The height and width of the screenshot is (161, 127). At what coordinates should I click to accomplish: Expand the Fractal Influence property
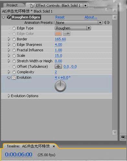pyautogui.click(x=9, y=50)
